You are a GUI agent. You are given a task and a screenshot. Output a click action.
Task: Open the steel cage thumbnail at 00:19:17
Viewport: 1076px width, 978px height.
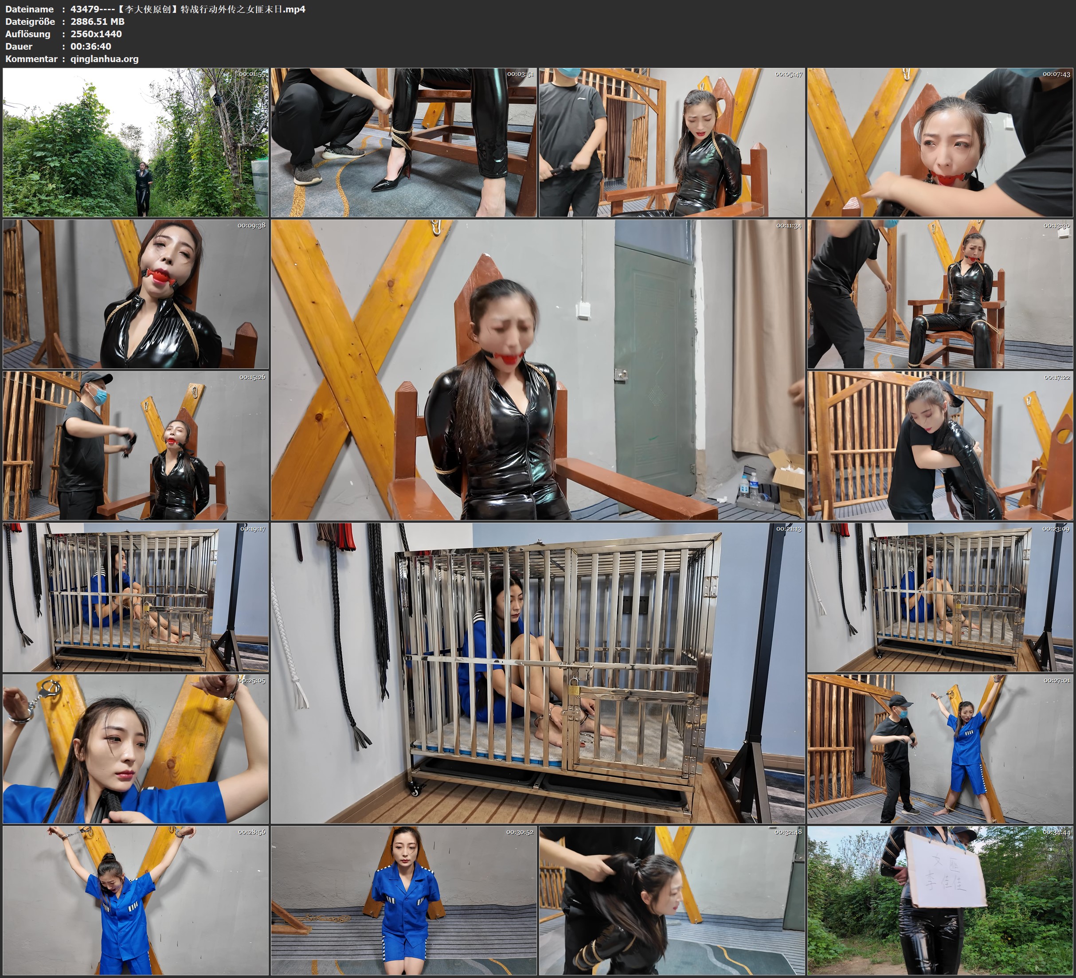(x=136, y=597)
